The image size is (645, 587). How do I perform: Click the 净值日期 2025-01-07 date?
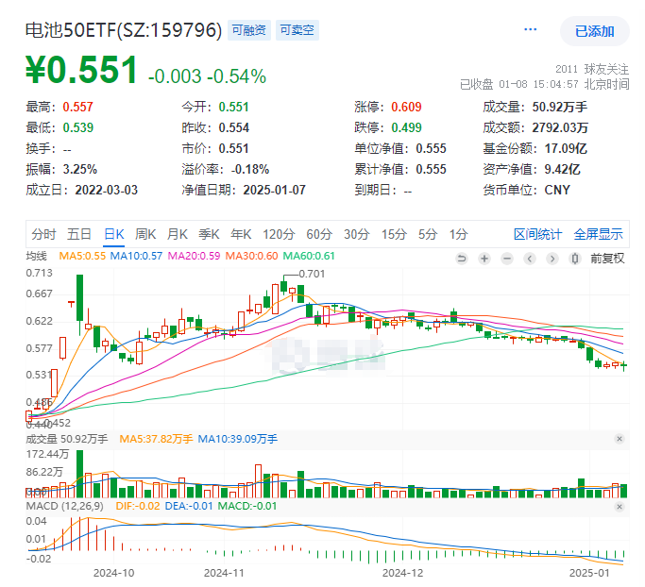tap(274, 190)
